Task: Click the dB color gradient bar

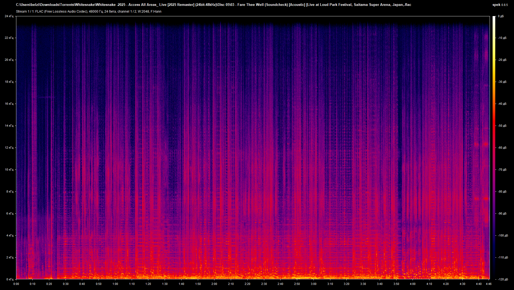Action: pos(494,147)
